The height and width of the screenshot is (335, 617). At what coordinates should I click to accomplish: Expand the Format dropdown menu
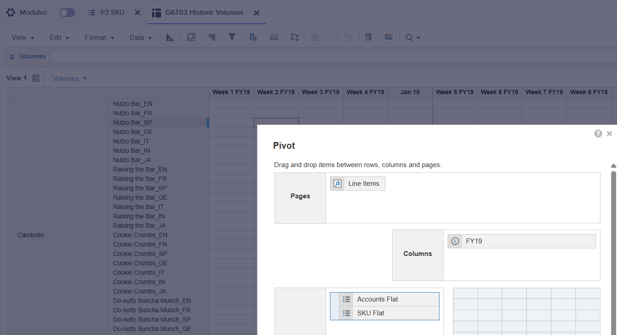pos(99,38)
